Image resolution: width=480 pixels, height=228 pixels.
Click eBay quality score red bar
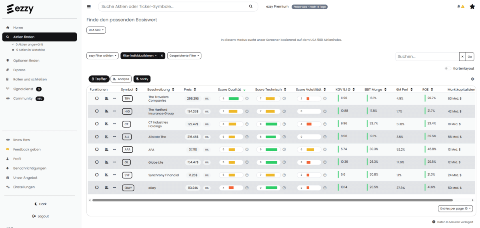(x=231, y=188)
